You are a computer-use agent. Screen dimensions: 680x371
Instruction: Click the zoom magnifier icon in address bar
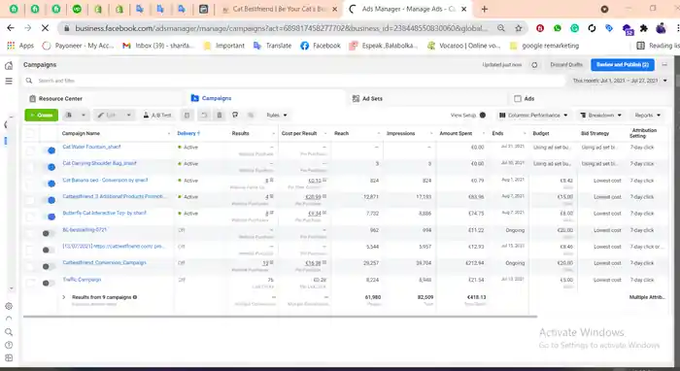pyautogui.click(x=501, y=28)
